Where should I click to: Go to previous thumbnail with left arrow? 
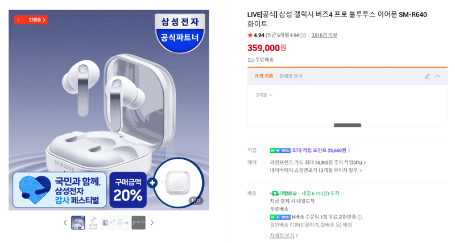pyautogui.click(x=65, y=223)
